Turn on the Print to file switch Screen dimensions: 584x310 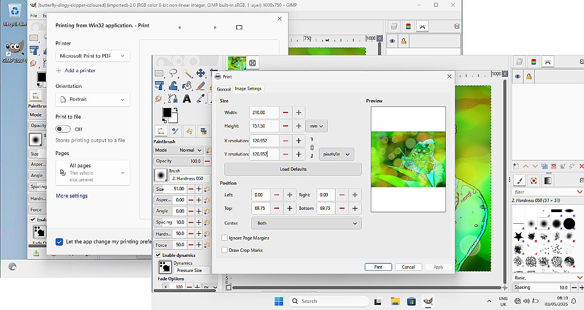point(63,129)
